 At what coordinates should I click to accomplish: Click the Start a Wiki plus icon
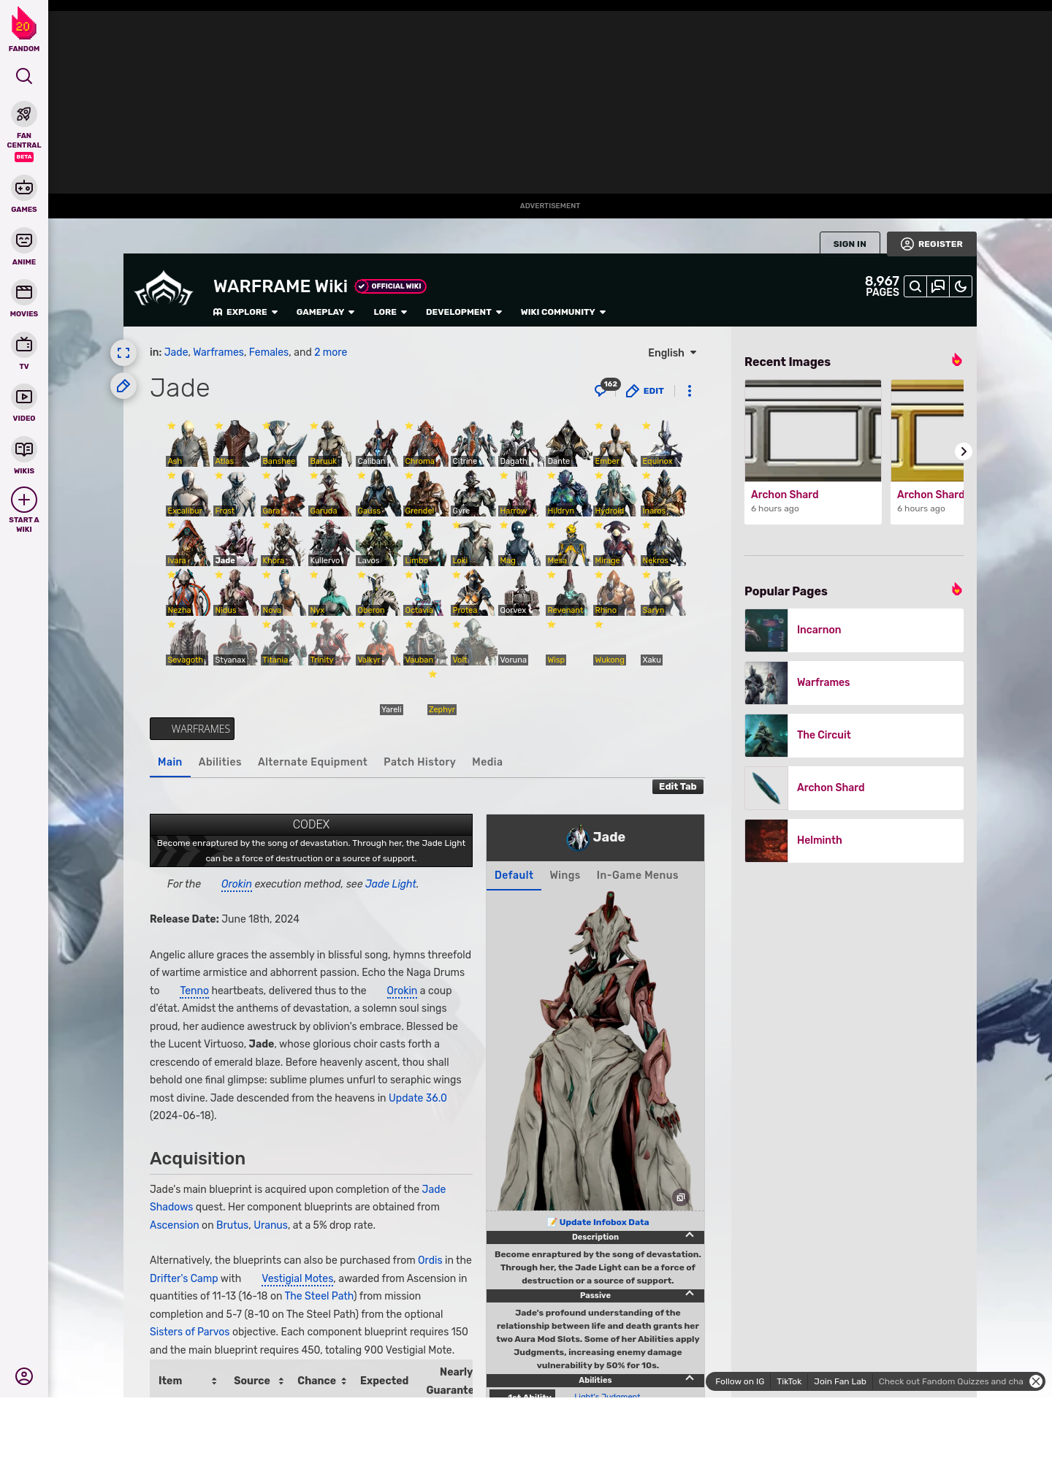click(x=24, y=500)
